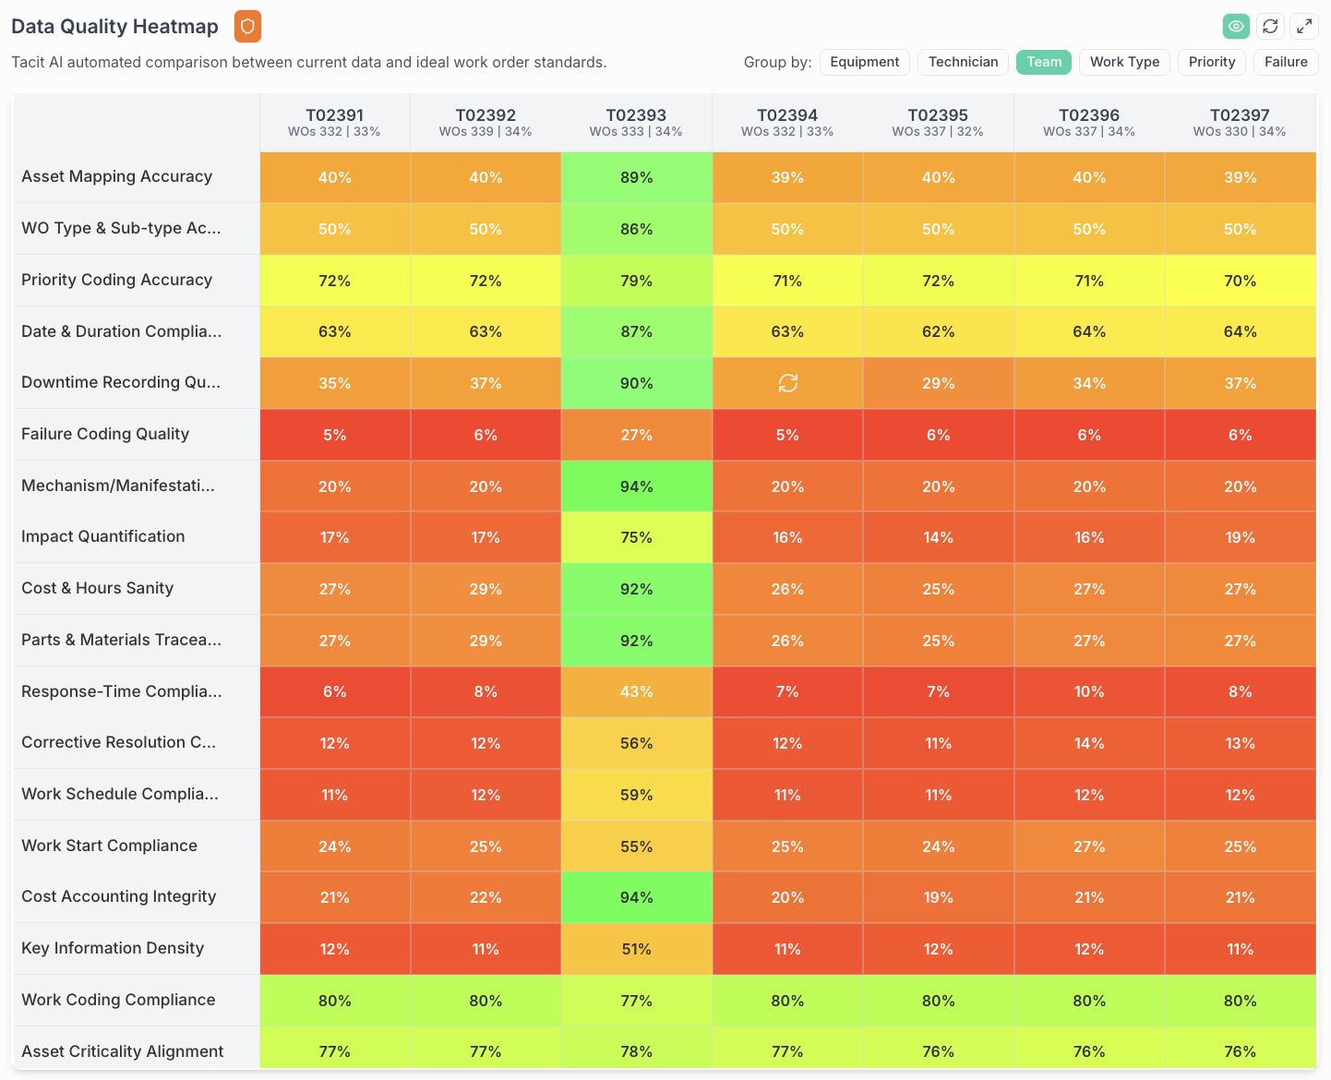This screenshot has height=1080, width=1331.
Task: Switch grouping to Work Type
Action: pos(1124,62)
